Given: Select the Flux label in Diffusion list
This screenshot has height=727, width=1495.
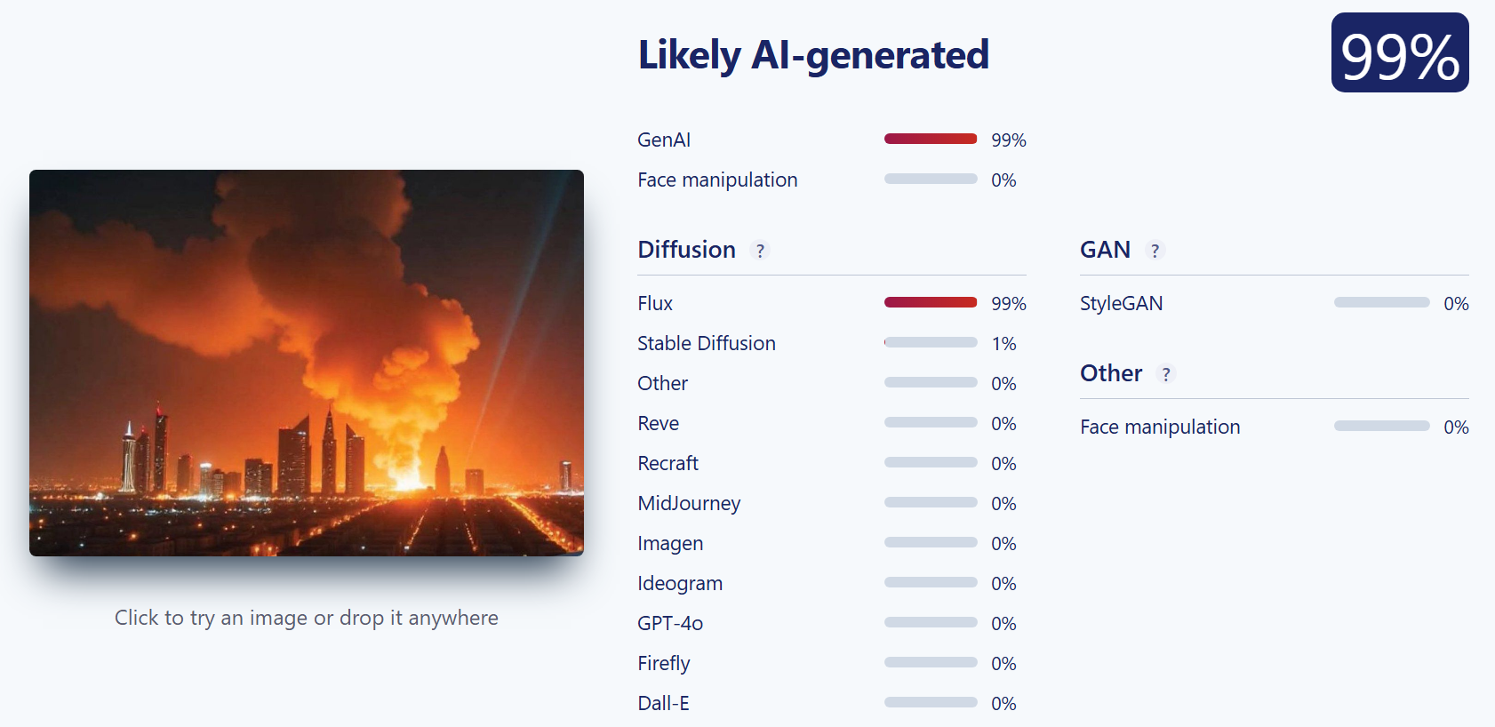Looking at the screenshot, I should point(655,303).
